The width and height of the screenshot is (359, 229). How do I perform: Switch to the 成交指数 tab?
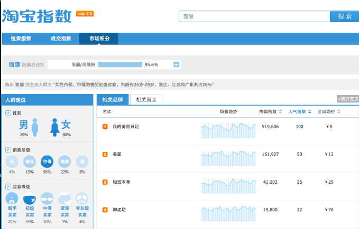61,39
